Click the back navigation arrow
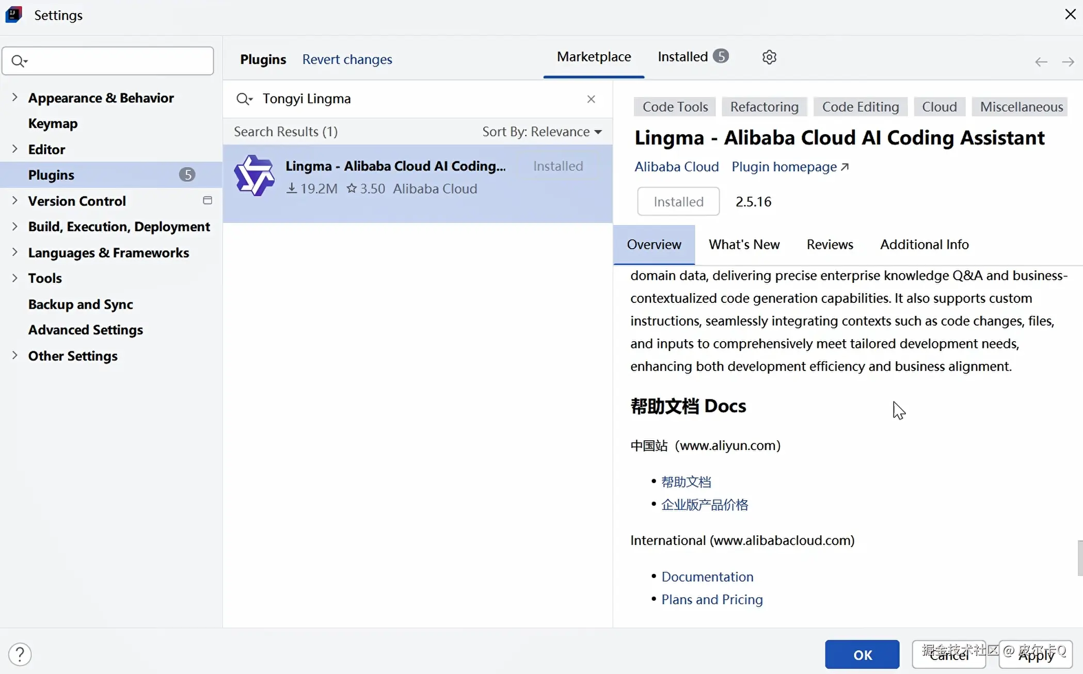 point(1041,62)
